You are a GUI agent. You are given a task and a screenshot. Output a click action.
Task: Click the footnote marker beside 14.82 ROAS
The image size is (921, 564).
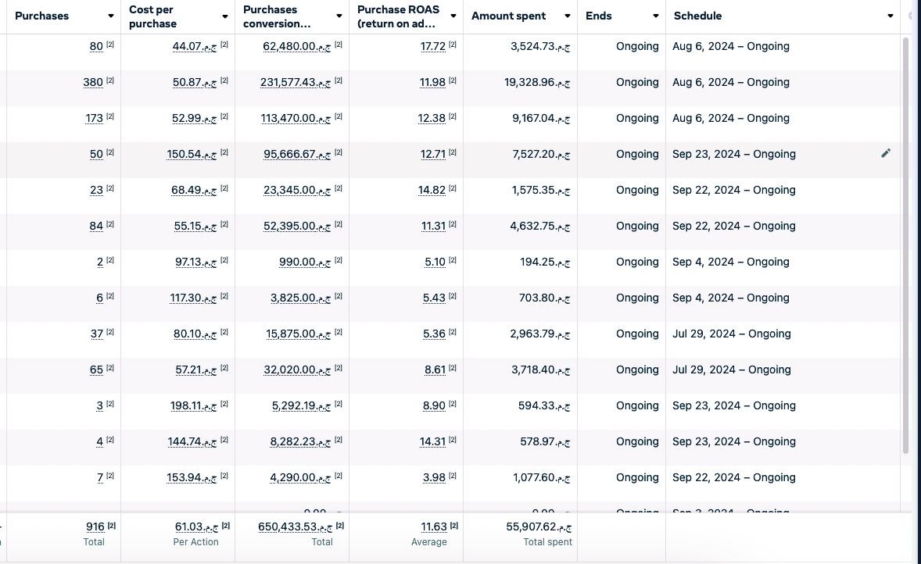pos(453,189)
